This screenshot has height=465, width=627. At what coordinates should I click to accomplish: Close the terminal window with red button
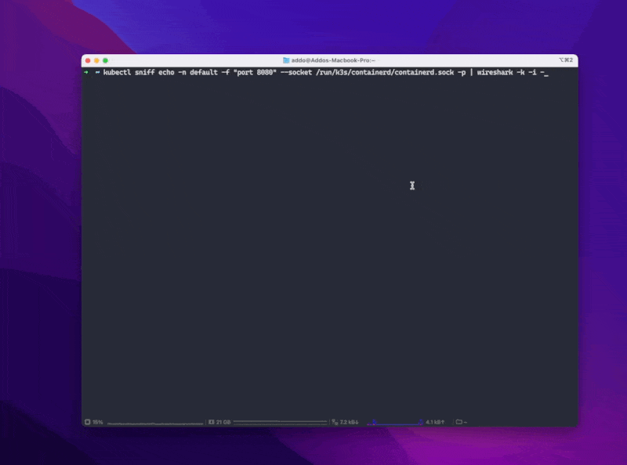click(x=88, y=60)
